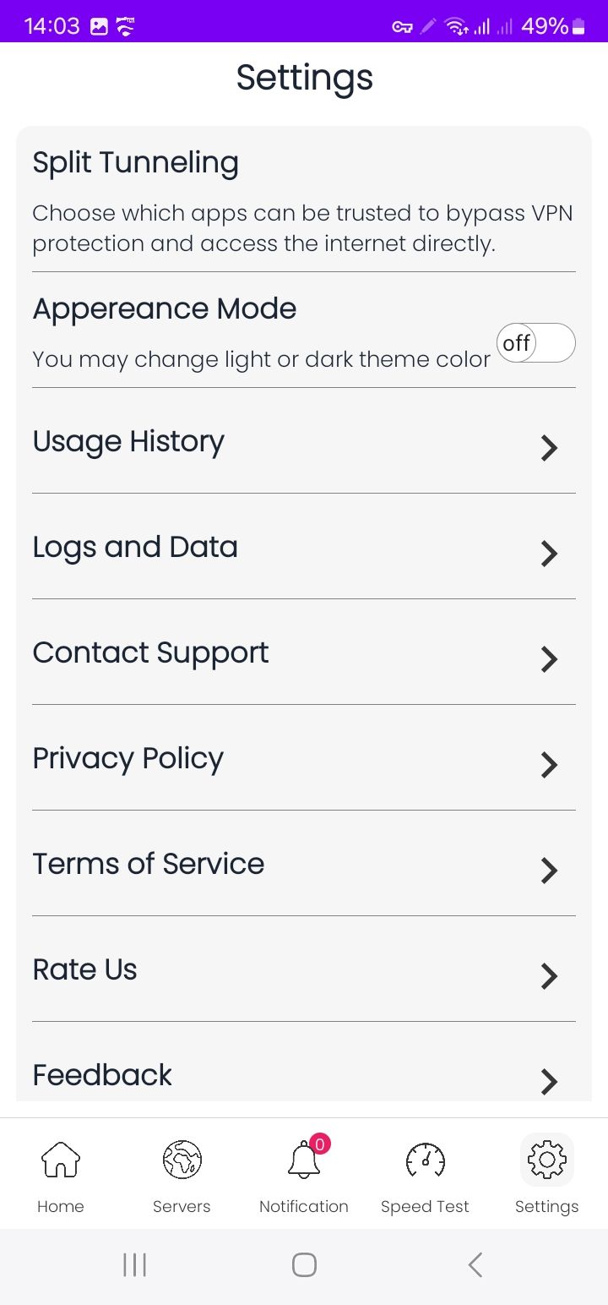Open the Servers globe icon
This screenshot has width=608, height=1305.
[x=182, y=1159]
